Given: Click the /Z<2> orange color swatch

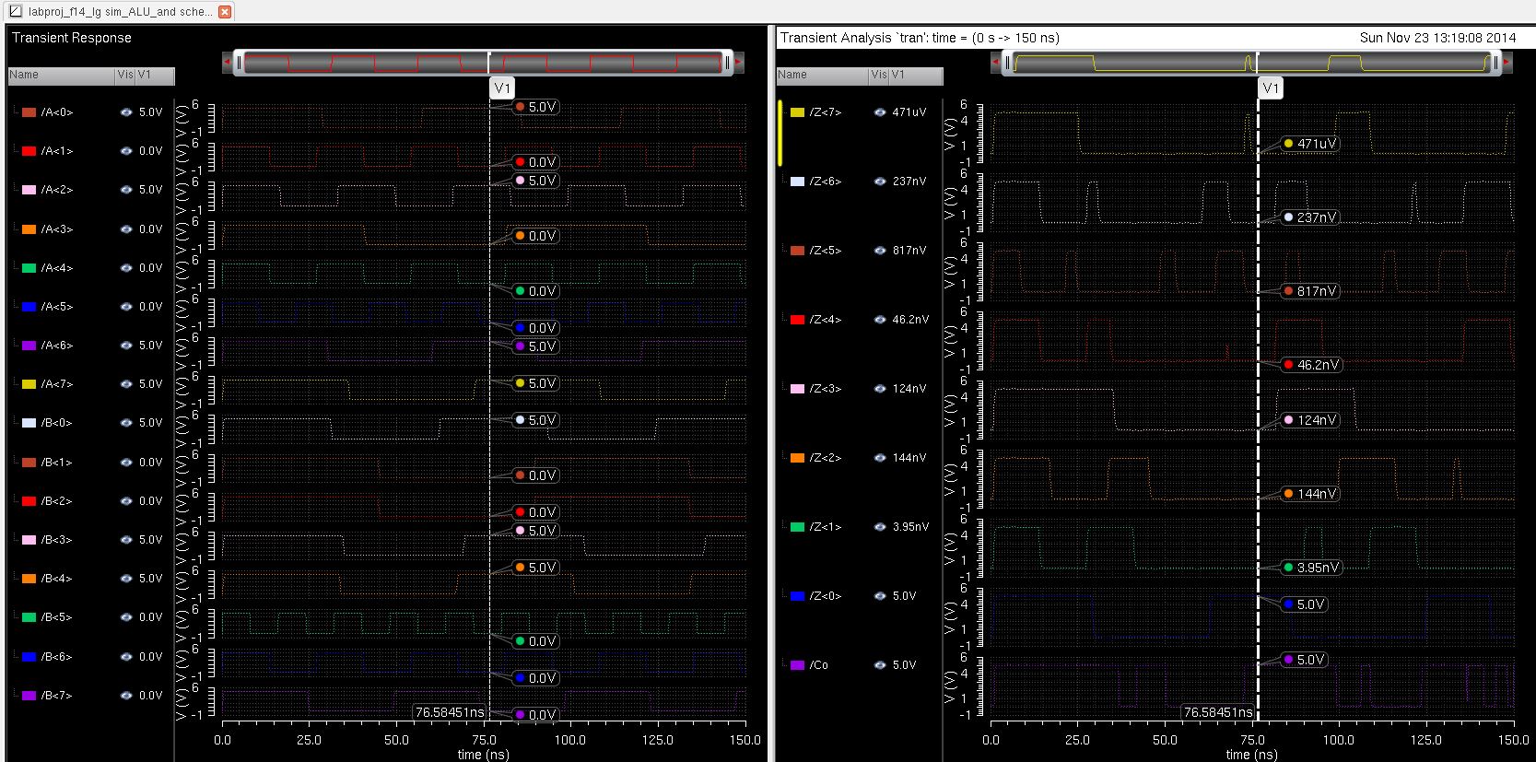Looking at the screenshot, I should [x=797, y=458].
